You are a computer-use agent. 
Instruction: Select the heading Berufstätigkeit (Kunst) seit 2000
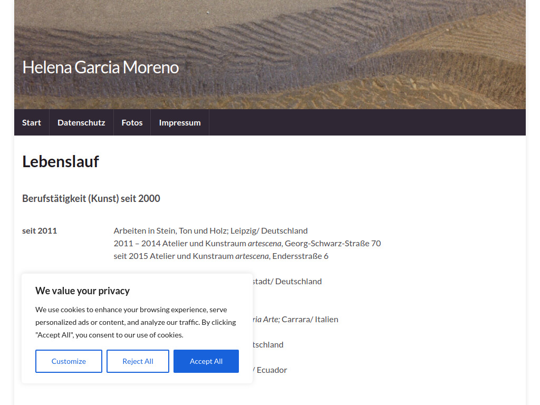click(x=91, y=199)
